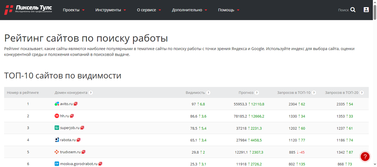Viewport: 377px width, 167px height.
Task: Click help icon beside Запросов в ТОП-10
Action: click(314, 93)
